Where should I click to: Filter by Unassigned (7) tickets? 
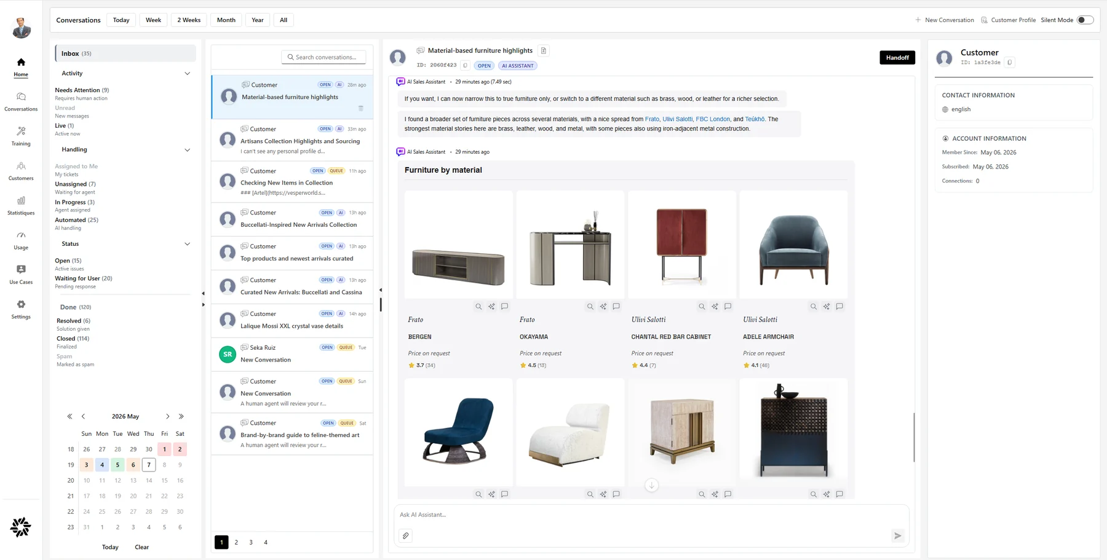75,184
